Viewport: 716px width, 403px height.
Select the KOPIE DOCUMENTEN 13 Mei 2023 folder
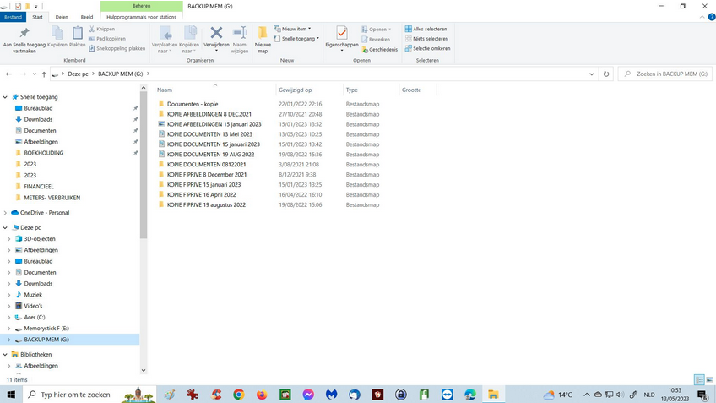point(209,133)
